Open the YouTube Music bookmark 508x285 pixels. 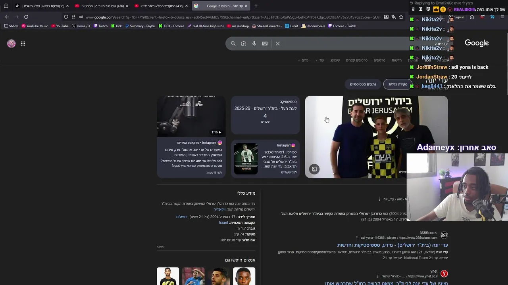[x=35, y=26]
